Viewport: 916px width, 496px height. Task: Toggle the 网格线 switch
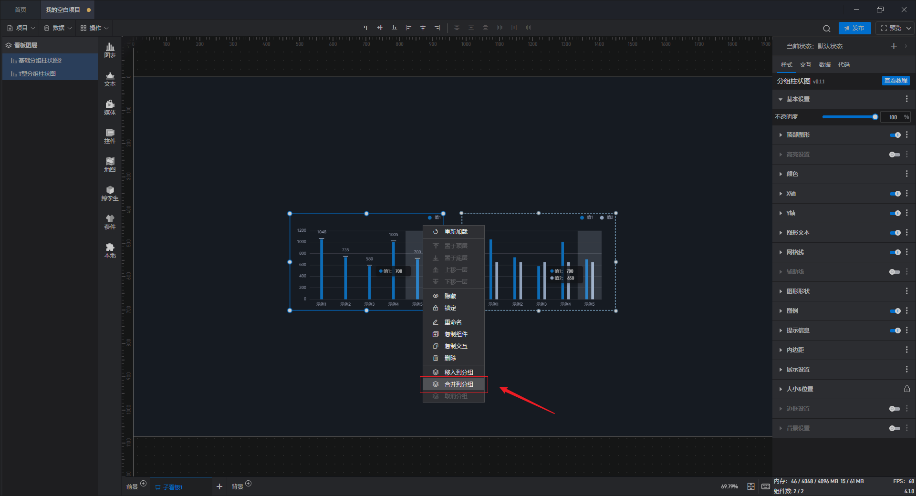pos(895,252)
